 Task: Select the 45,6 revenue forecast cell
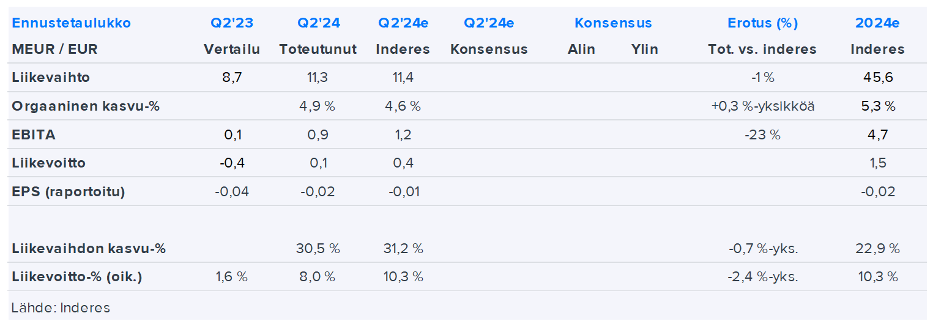[x=877, y=78]
